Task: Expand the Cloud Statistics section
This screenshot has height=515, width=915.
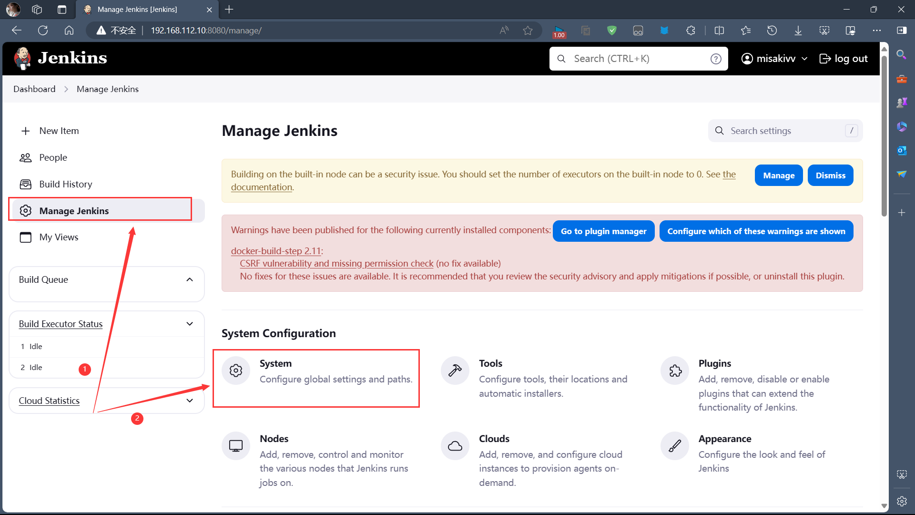Action: (x=190, y=401)
